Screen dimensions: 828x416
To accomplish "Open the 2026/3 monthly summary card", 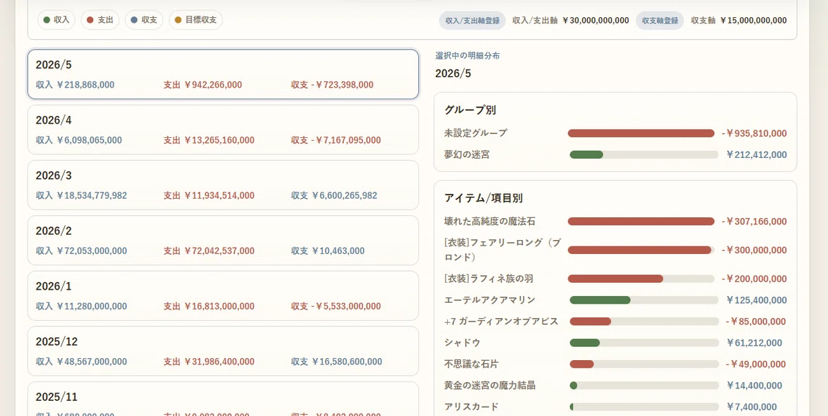I will 223,185.
